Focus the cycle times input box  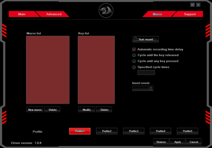[146, 73]
